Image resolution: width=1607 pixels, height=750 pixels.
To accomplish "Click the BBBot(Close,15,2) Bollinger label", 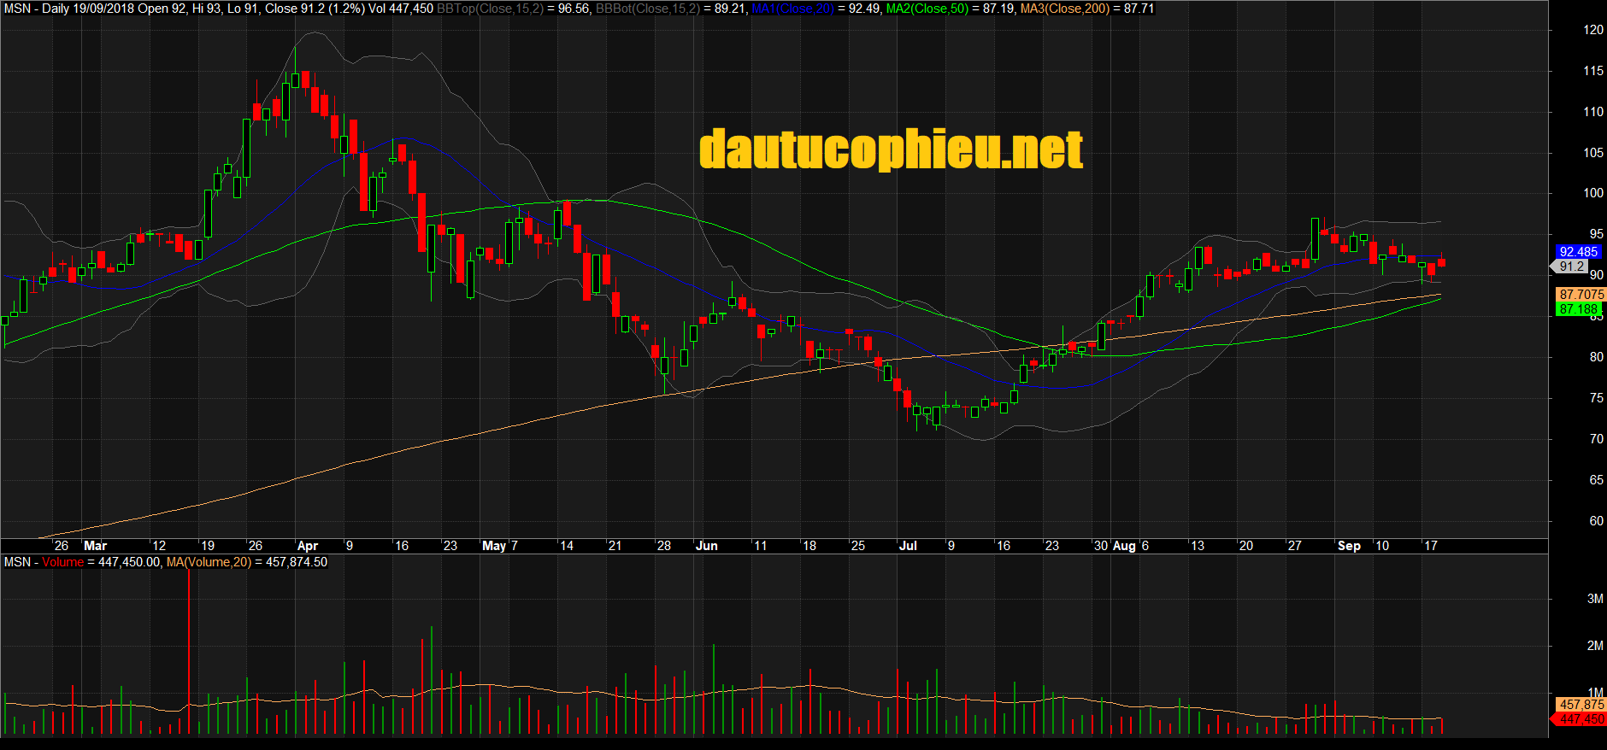I will pos(646,9).
